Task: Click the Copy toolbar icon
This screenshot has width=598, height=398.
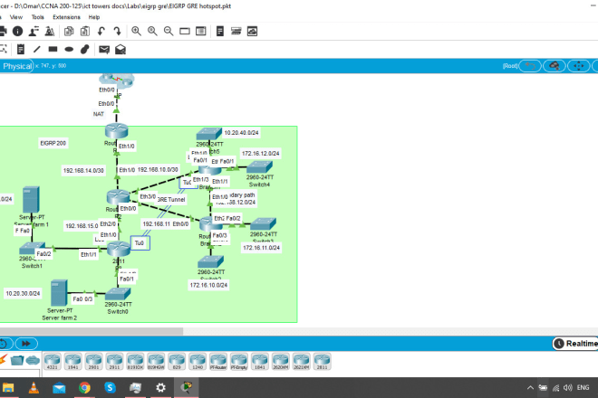Action: (69, 32)
